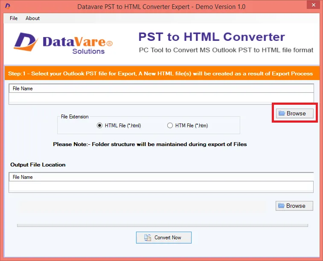323x261 pixels.
Task: Click the 'Output File Location' label
Action: [38, 165]
